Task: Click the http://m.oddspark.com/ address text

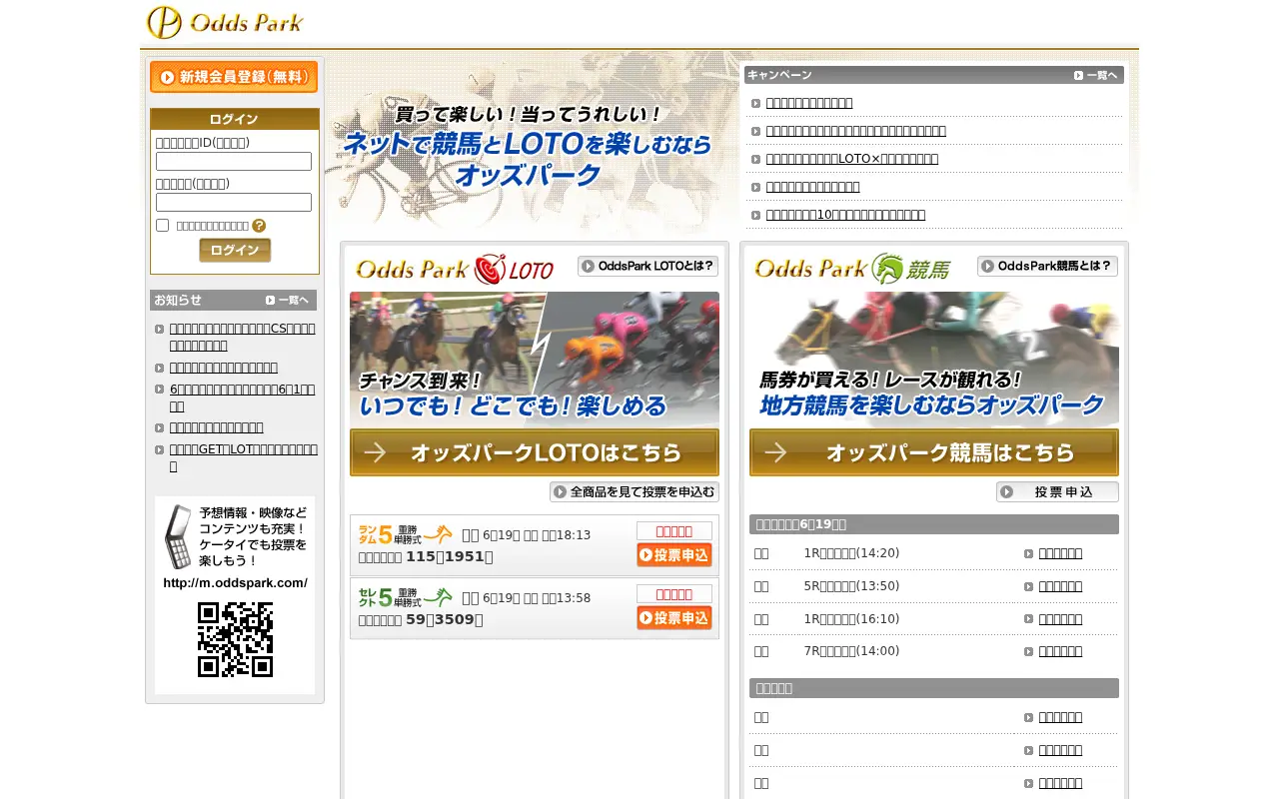Action: coord(235,582)
